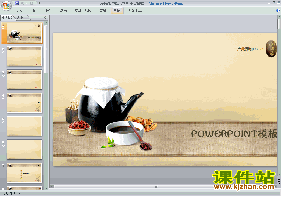The width and height of the screenshot is (281, 197).
Task: Click thumbnail pane scroll down arrow
Action: 46,188
